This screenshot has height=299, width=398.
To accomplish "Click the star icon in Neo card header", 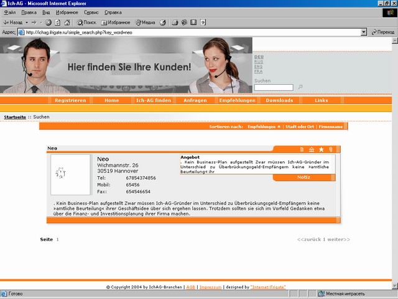I will click(322, 149).
